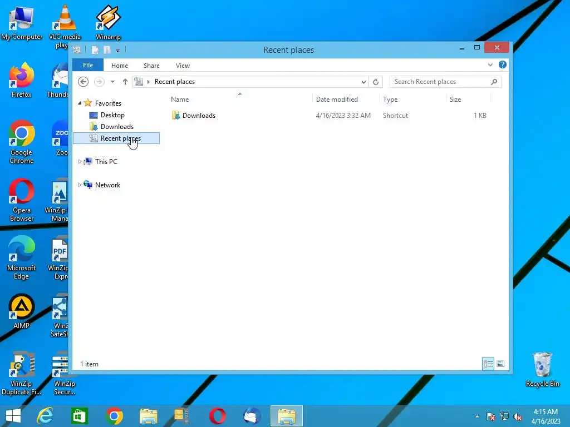The height and width of the screenshot is (427, 570).
Task: Select Downloads under Favorites
Action: tap(117, 127)
